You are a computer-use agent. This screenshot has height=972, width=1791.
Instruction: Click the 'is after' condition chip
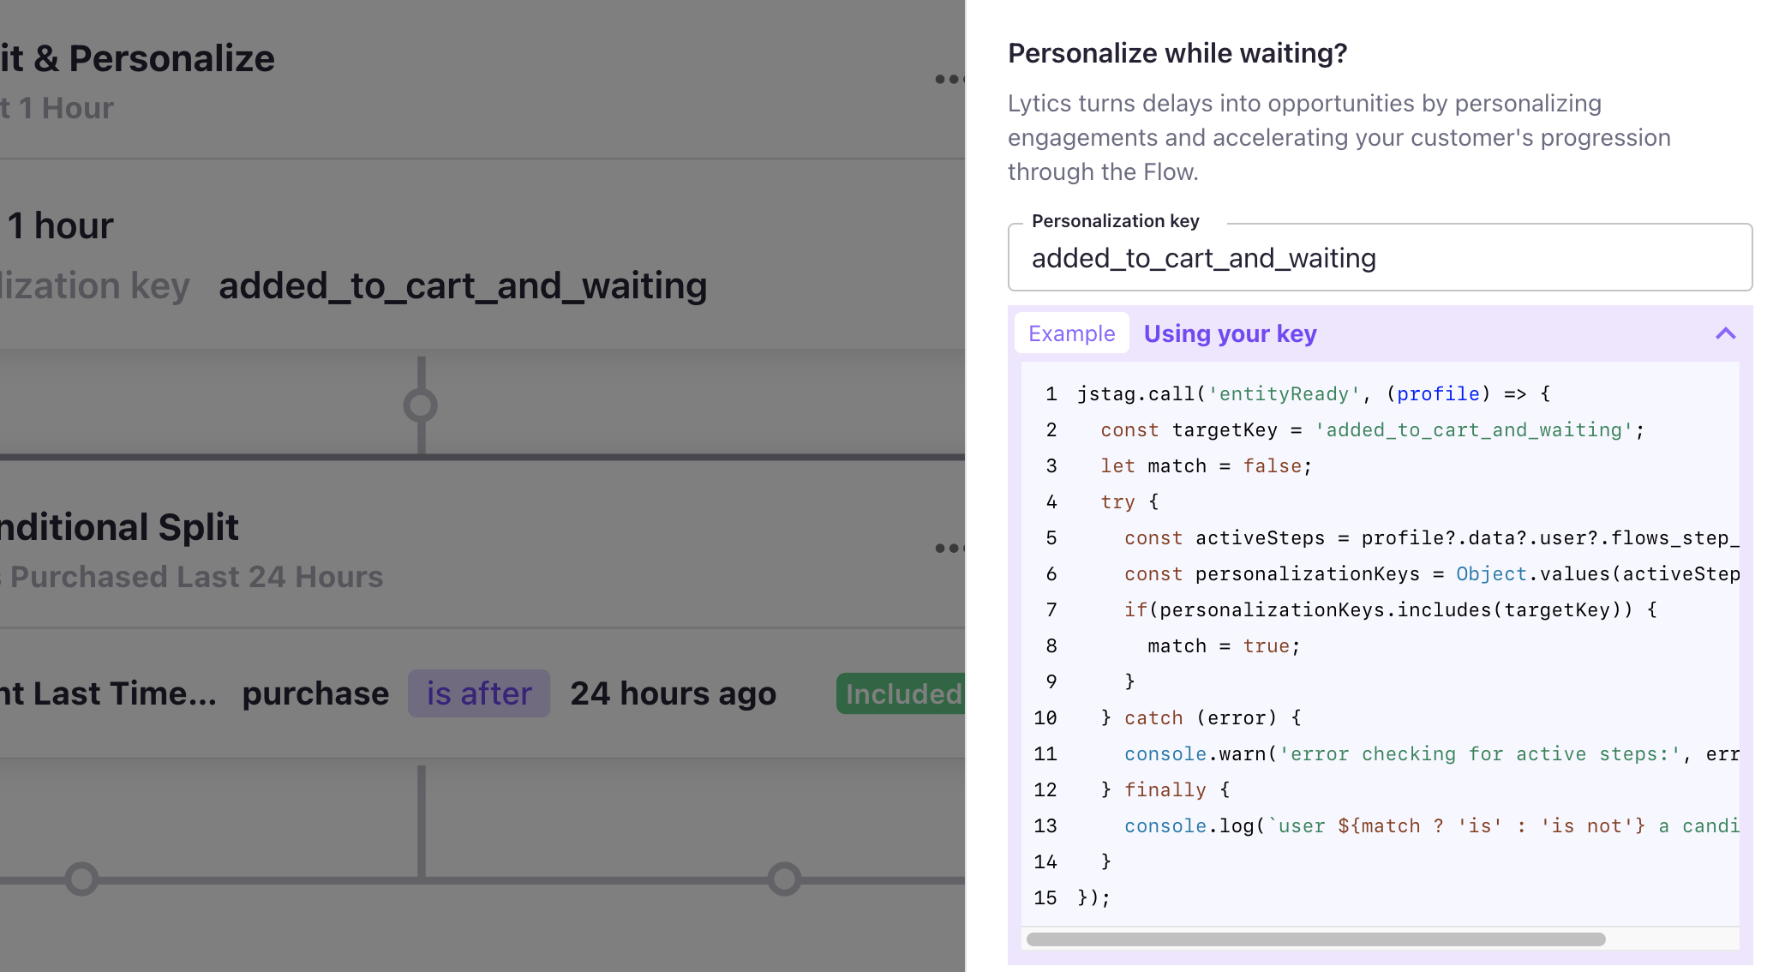coord(479,693)
